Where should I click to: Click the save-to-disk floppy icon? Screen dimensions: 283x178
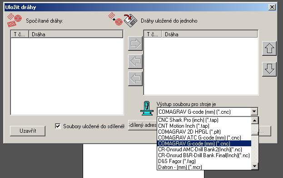pyautogui.click(x=130, y=20)
